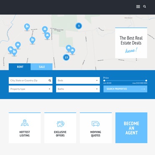Screen dimensions: 155x155
Task: Switch to the SALE tab
Action: click(41, 67)
